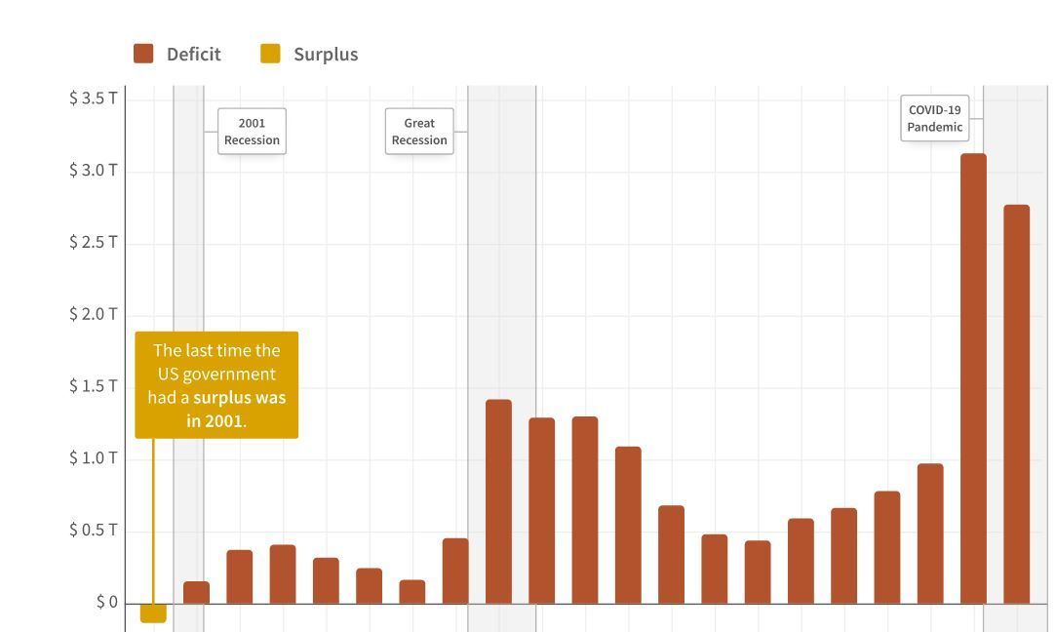Click the $ 3.5 T axis label

[x=93, y=99]
